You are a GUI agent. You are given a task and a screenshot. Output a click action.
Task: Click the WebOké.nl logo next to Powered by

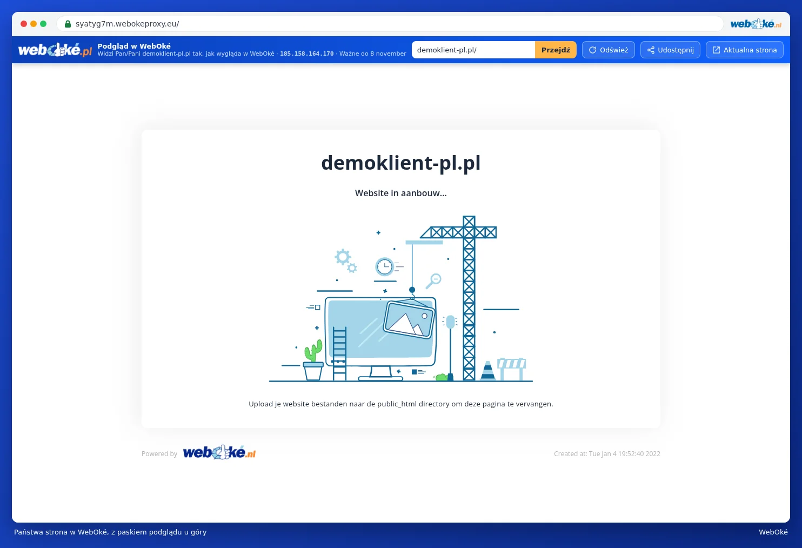[x=219, y=452]
